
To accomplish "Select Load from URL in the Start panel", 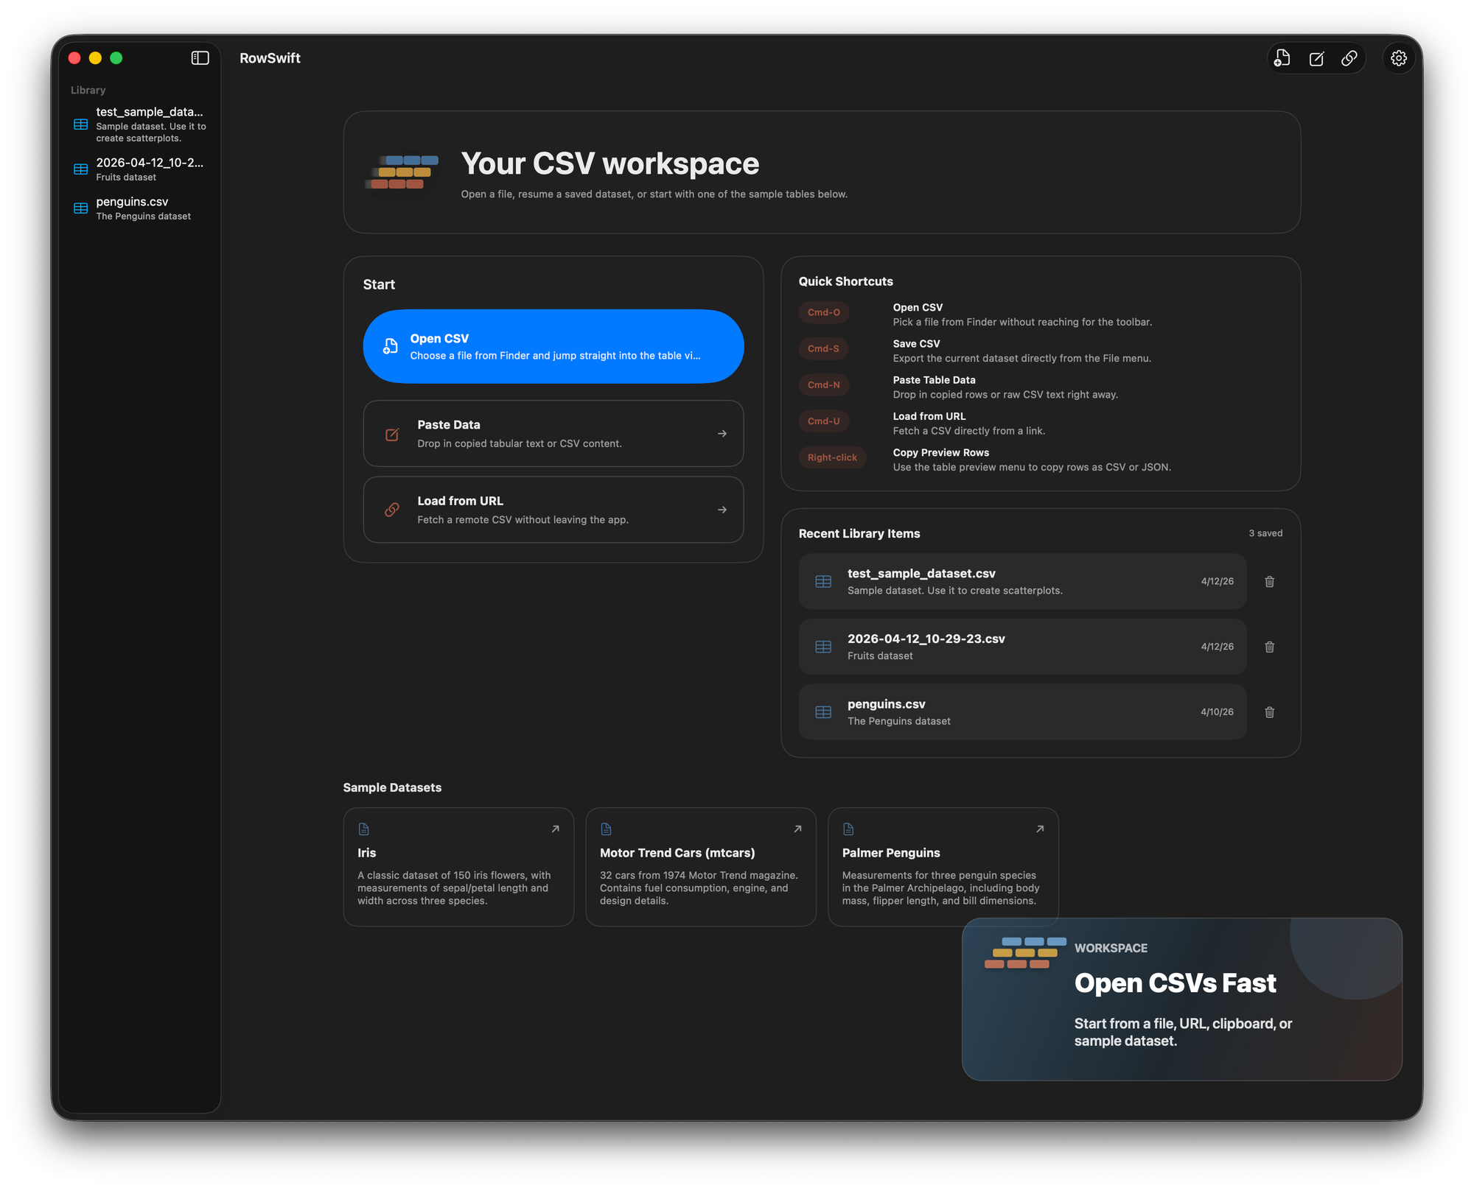I will [x=553, y=509].
